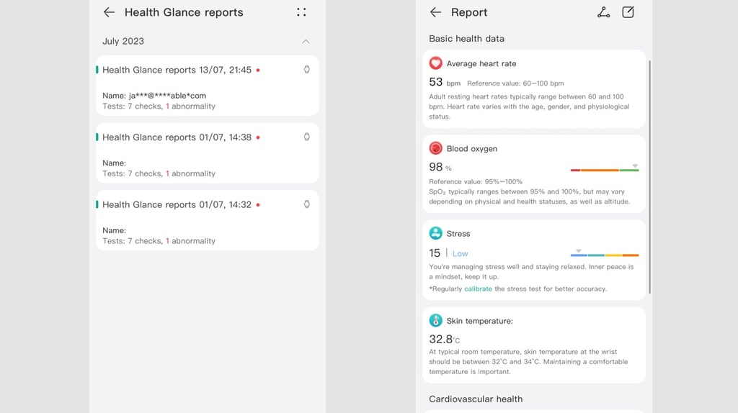Tap the Stress level colour bar
The height and width of the screenshot is (413, 738).
(605, 255)
